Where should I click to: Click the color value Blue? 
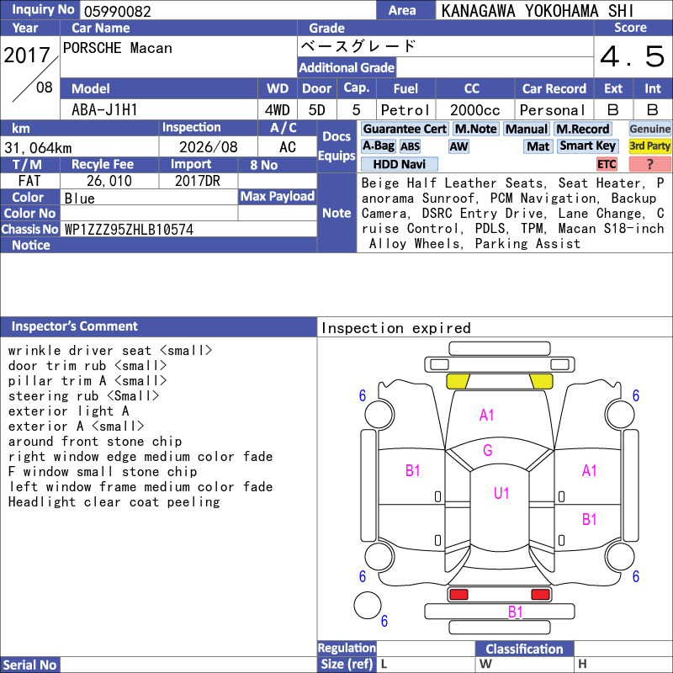pos(79,199)
